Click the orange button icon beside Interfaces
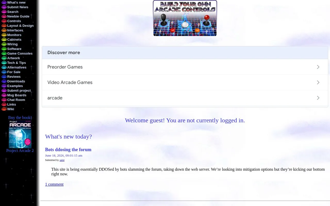330x206 pixels. pos(4,30)
